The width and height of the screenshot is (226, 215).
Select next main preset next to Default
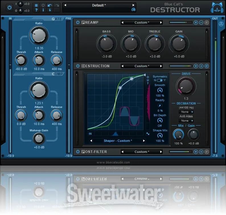coord(133,5)
